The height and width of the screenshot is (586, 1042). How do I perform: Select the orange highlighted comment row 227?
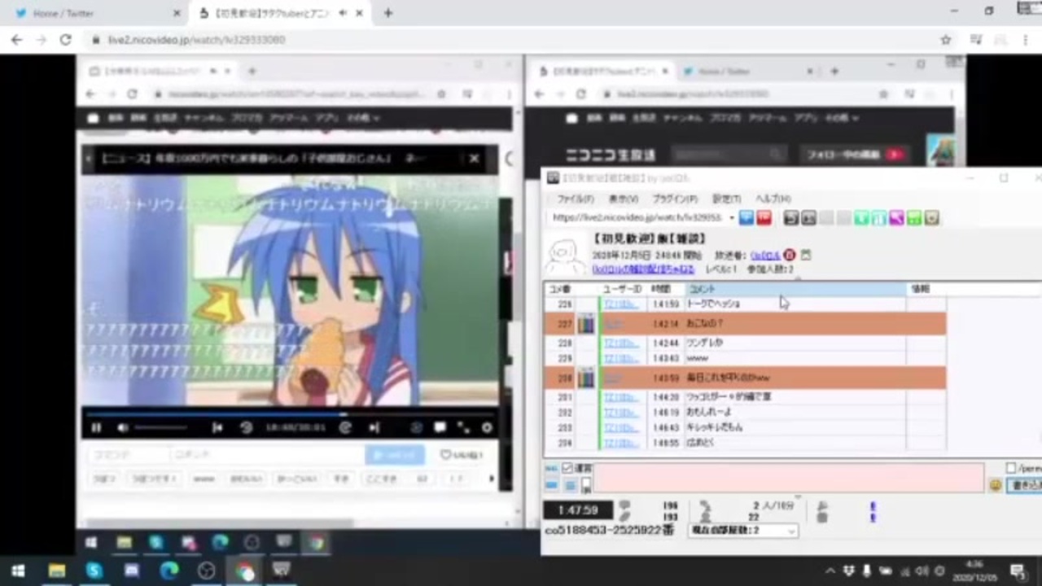click(745, 324)
